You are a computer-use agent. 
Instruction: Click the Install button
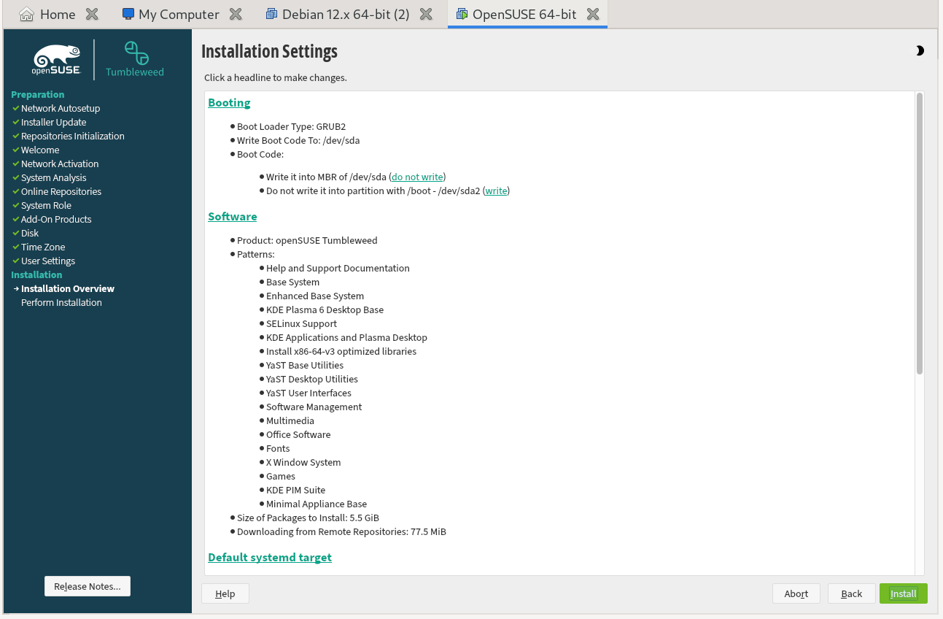[904, 593]
